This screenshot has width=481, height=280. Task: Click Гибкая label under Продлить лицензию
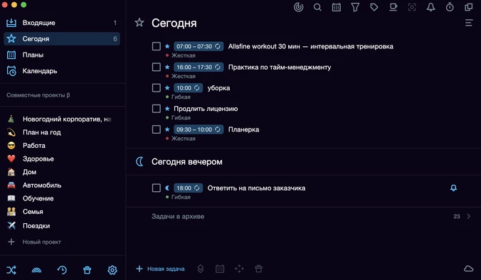pos(181,118)
